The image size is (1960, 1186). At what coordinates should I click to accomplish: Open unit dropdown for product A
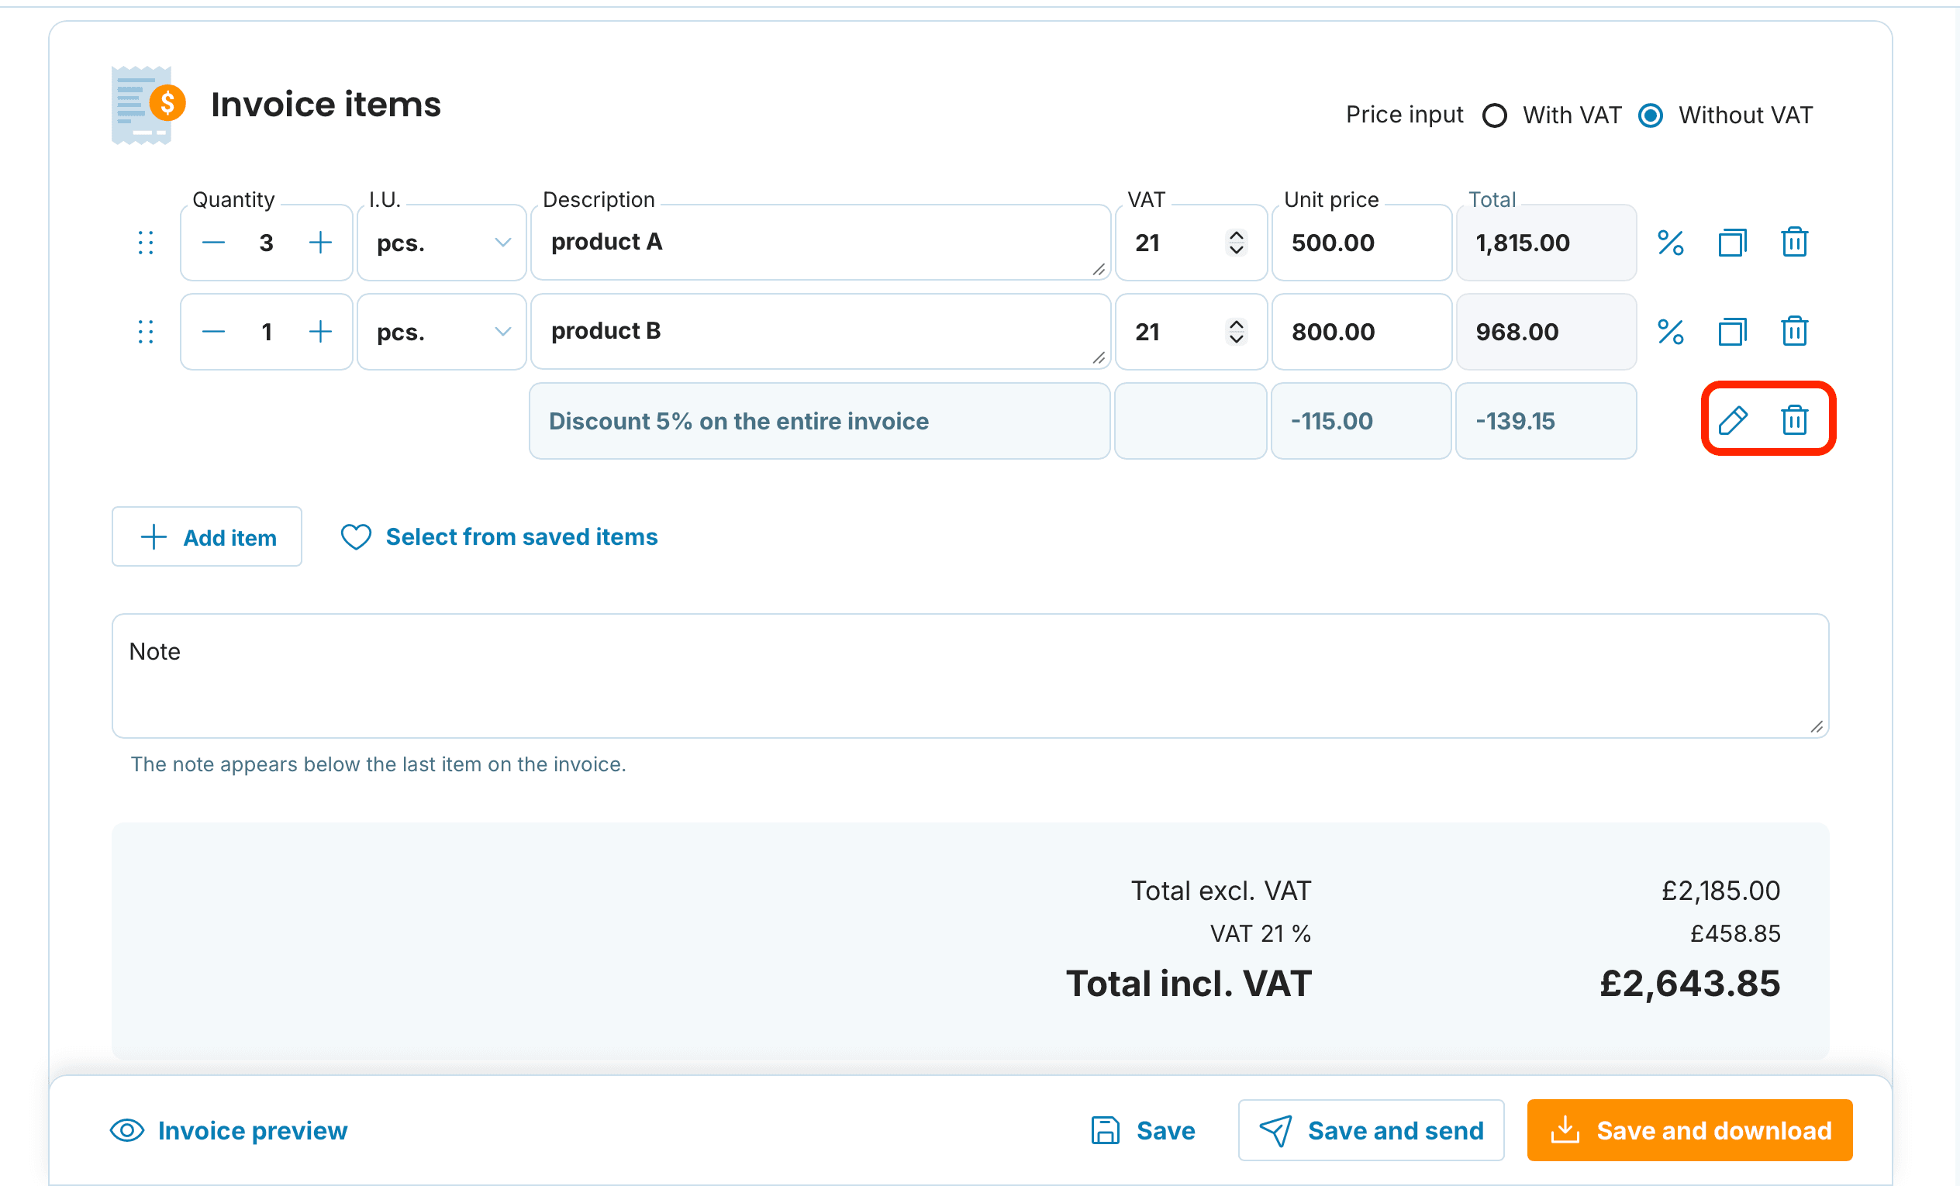pyautogui.click(x=441, y=243)
